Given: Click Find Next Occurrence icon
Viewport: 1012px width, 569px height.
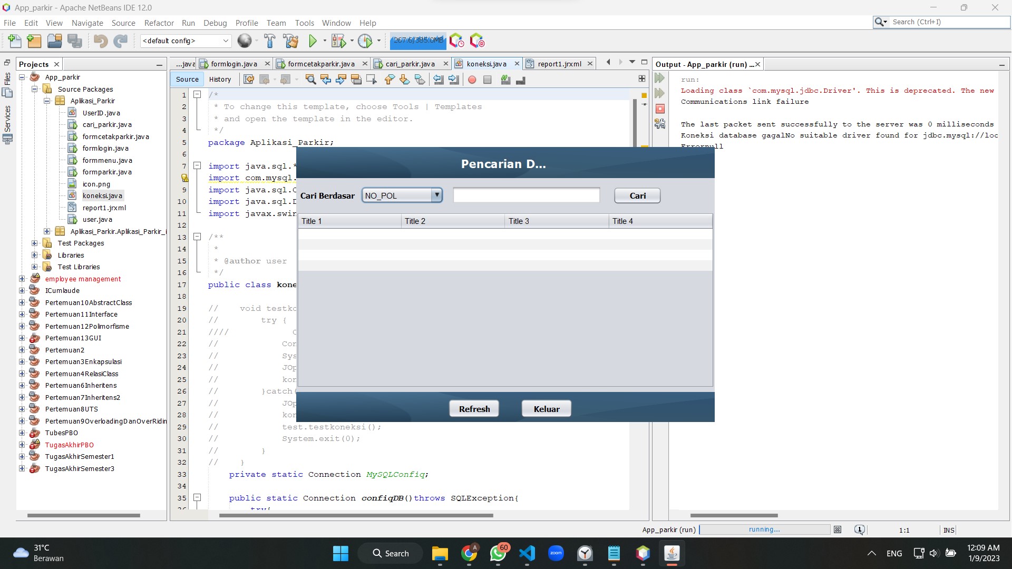Looking at the screenshot, I should [341, 80].
